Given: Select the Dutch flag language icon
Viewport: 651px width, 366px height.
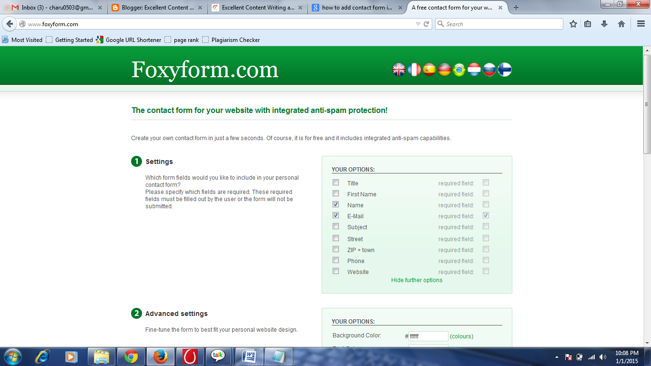Looking at the screenshot, I should pyautogui.click(x=474, y=70).
